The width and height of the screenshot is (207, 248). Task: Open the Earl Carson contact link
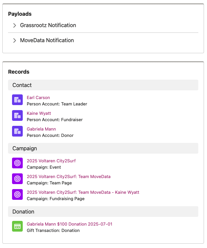coord(38,98)
